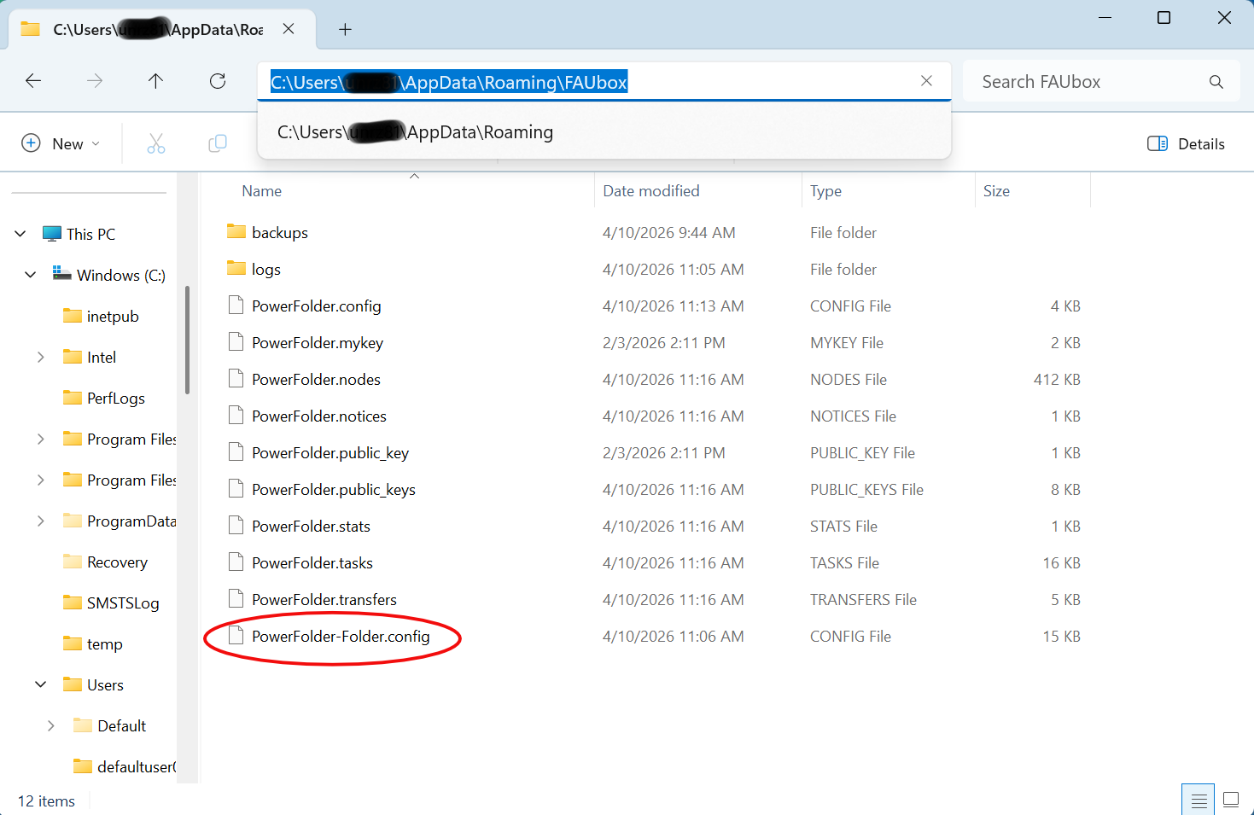
Task: Open the New item dropdown
Action: [61, 143]
